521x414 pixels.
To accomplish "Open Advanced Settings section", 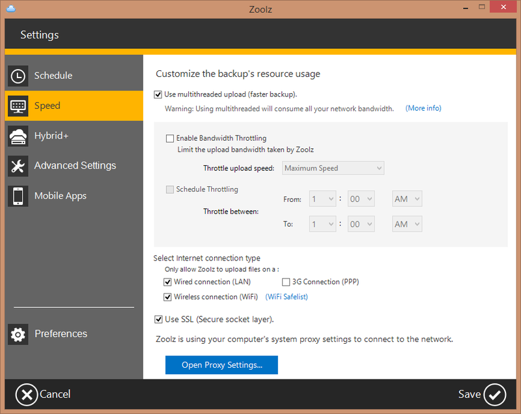I will click(74, 166).
